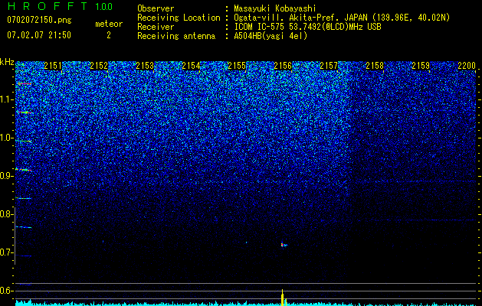Click the 0.9 kHz axis label

tap(6, 176)
